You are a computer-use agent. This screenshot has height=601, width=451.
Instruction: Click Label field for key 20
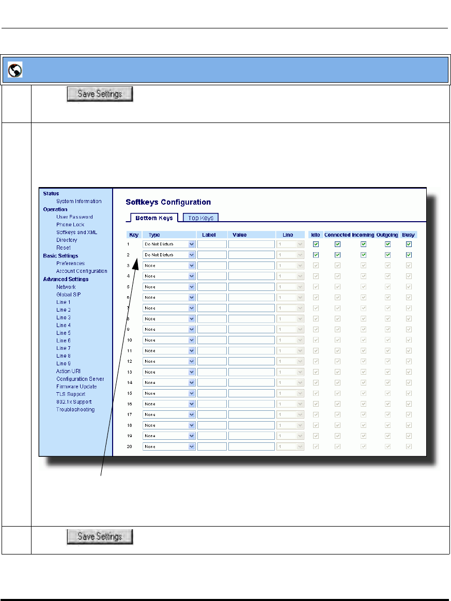(212, 446)
